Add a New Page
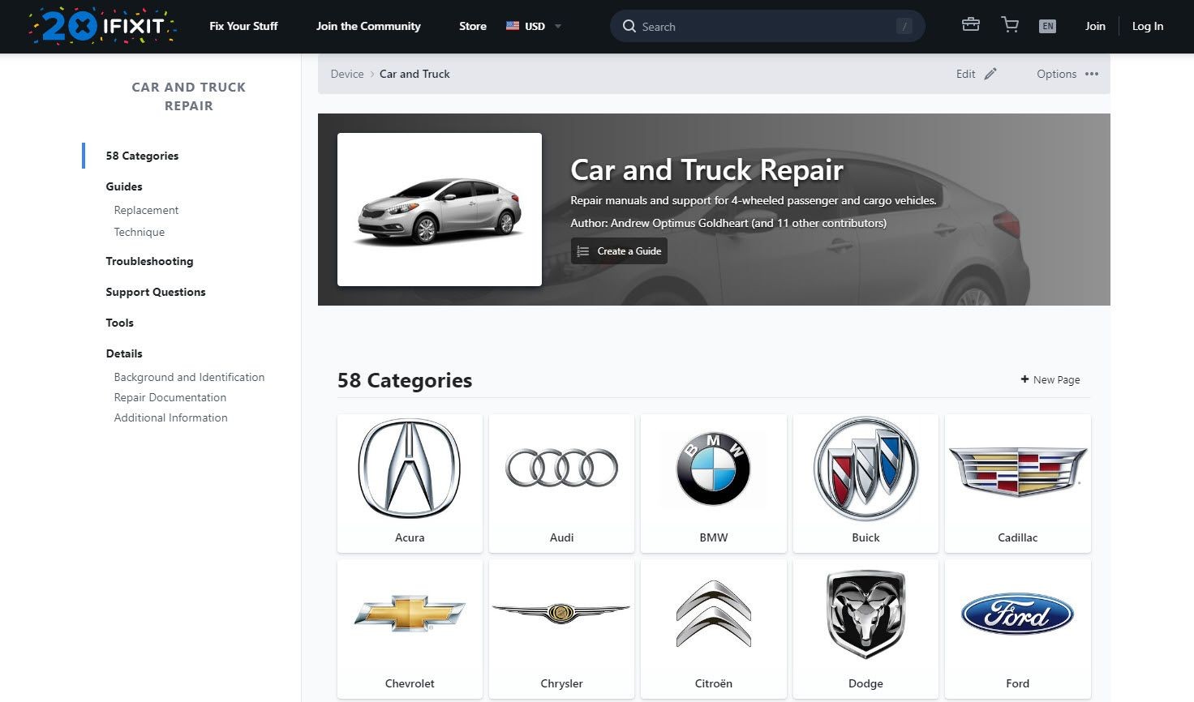The image size is (1194, 702). 1050,379
